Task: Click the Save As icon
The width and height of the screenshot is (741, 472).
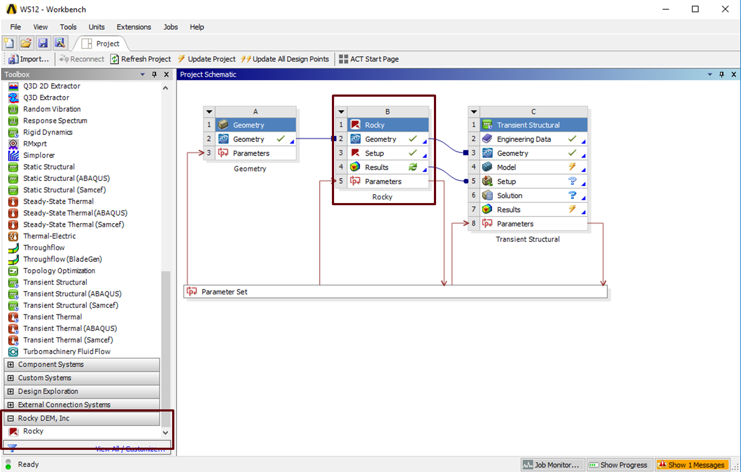Action: [x=60, y=43]
